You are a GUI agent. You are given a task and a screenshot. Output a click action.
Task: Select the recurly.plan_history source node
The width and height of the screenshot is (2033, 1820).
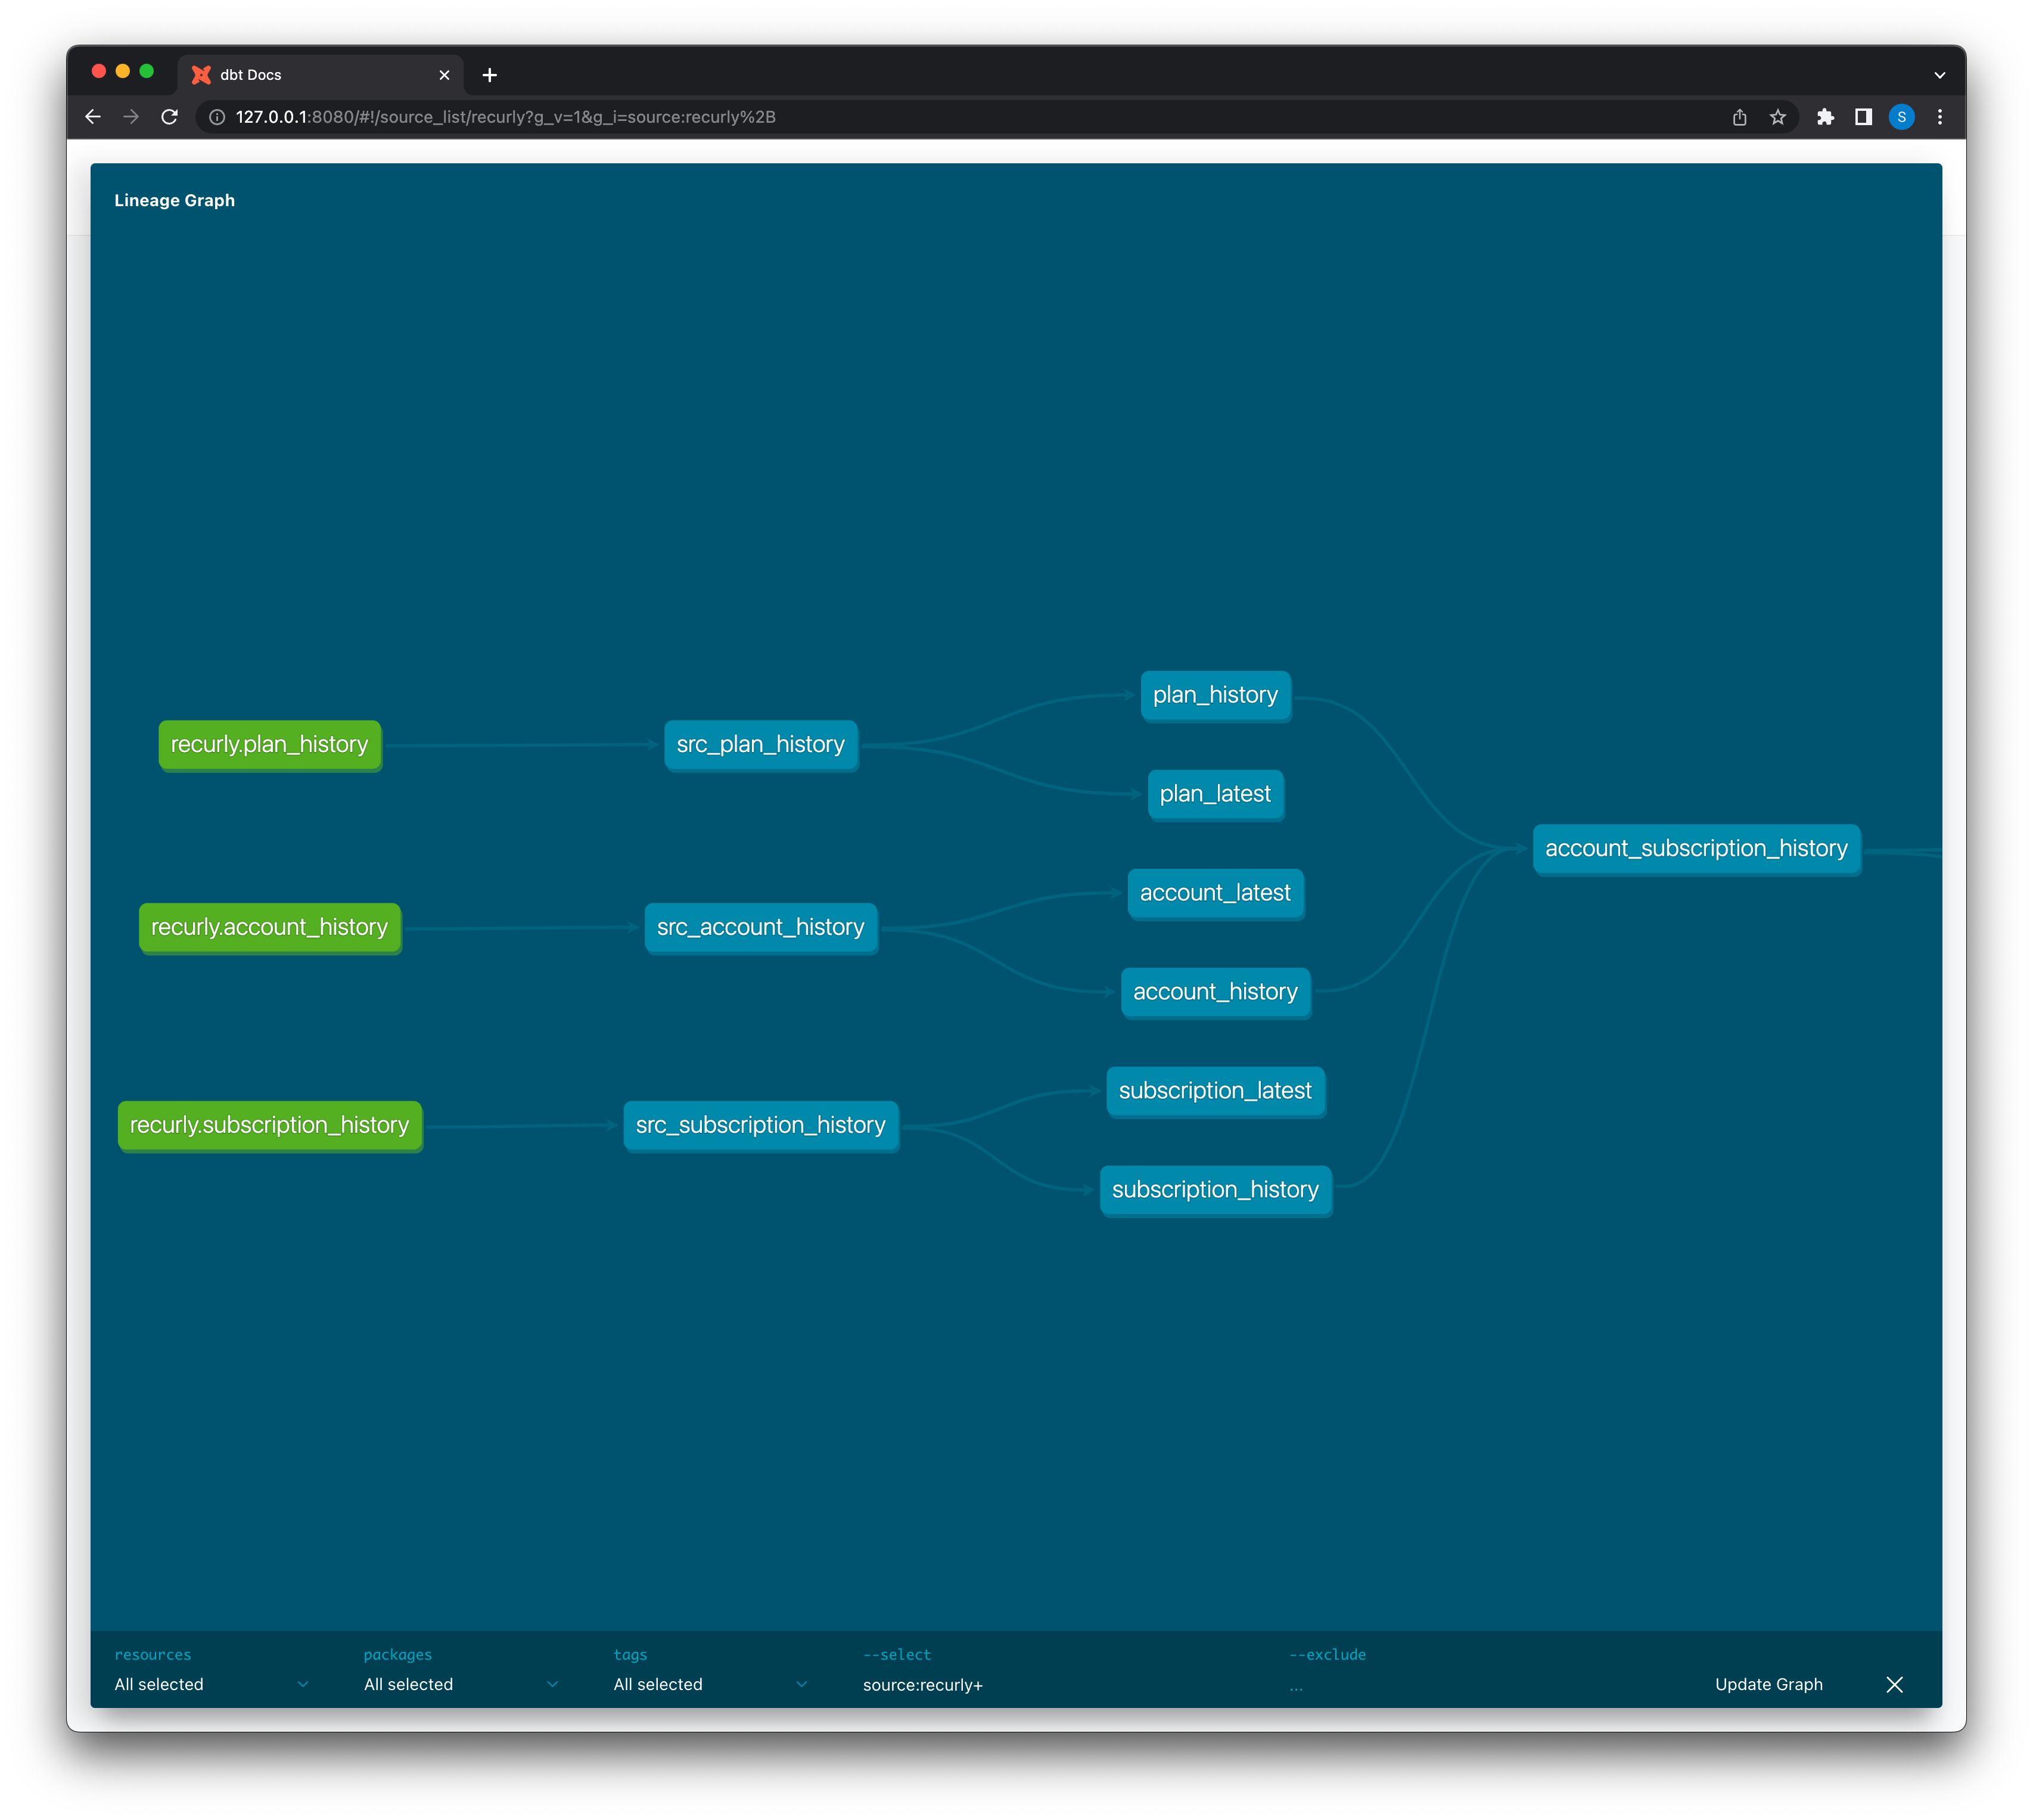click(269, 745)
